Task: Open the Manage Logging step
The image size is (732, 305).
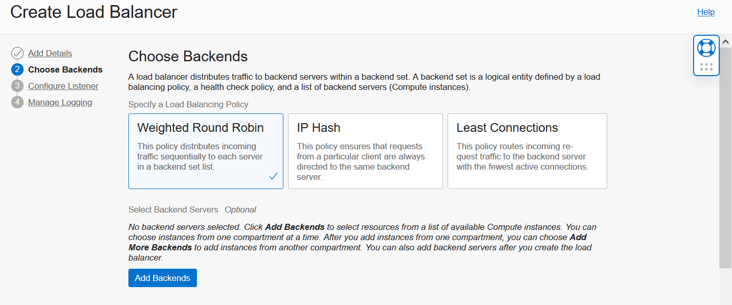Action: pyautogui.click(x=60, y=102)
